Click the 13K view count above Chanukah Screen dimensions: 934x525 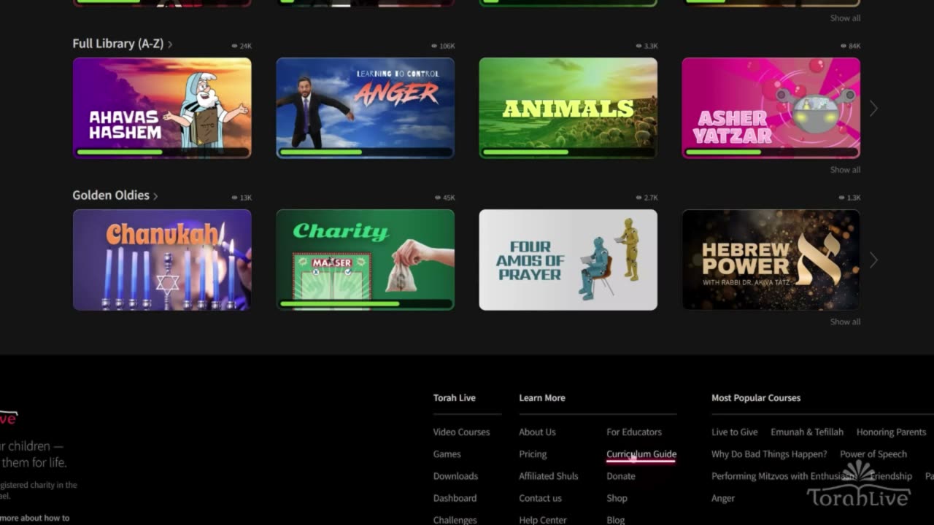pyautogui.click(x=242, y=198)
